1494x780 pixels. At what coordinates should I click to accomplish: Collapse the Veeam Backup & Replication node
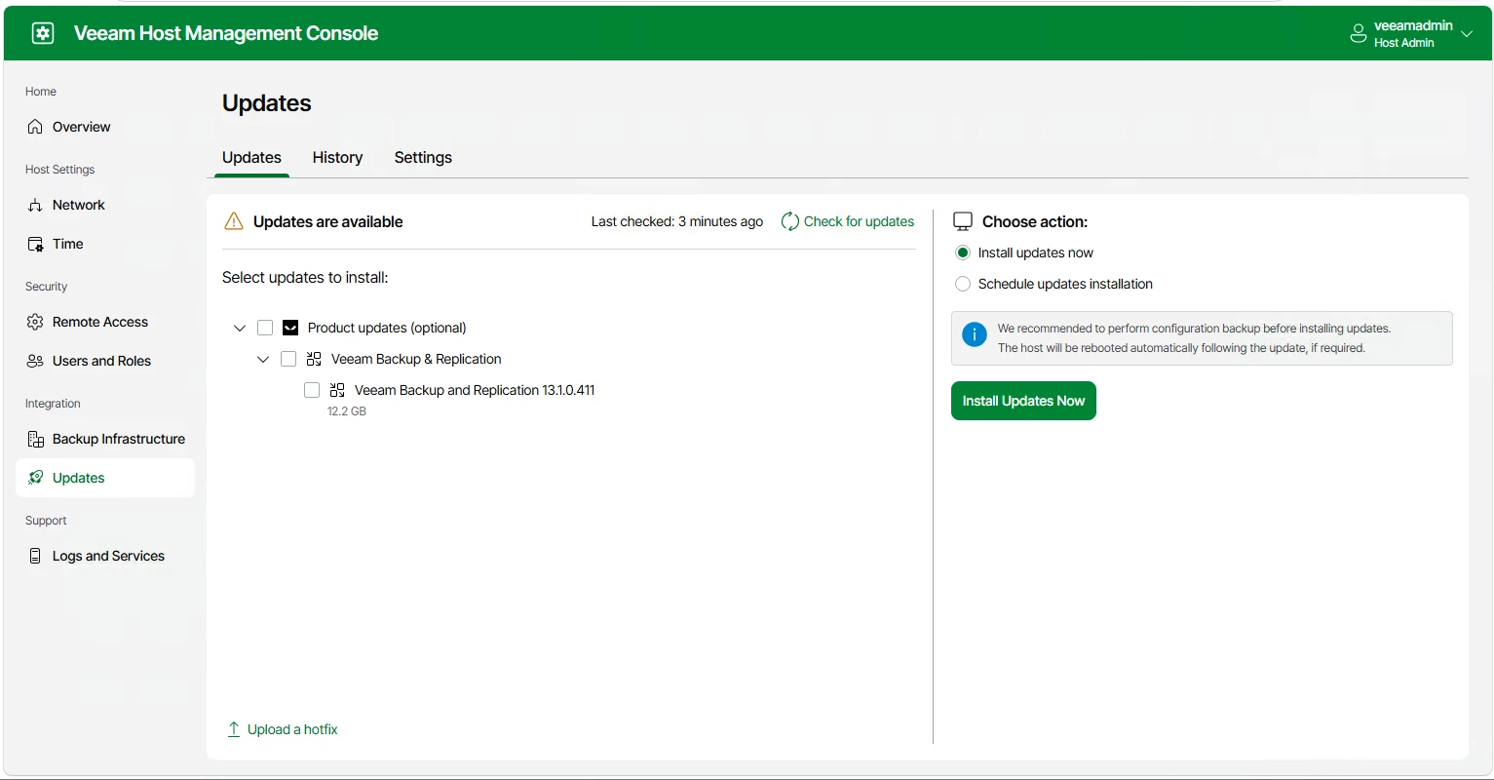pos(263,360)
